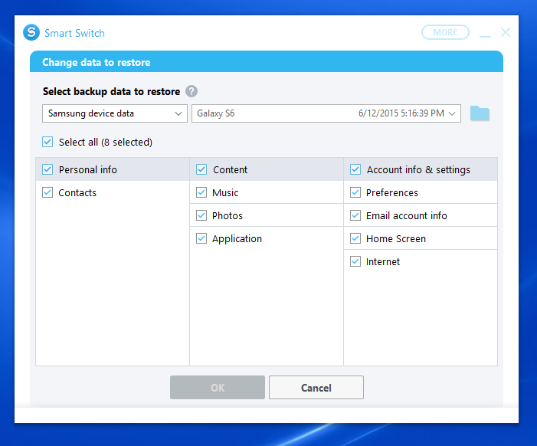Click the Select backup data to restore label
This screenshot has height=446, width=537.
(x=111, y=91)
